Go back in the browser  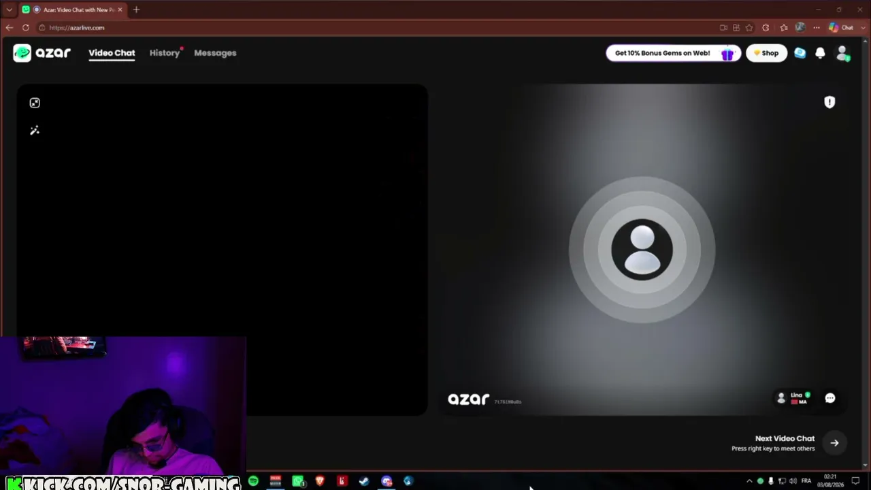point(9,28)
